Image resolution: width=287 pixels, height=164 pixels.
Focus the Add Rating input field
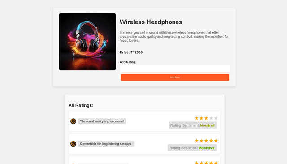pos(175,69)
